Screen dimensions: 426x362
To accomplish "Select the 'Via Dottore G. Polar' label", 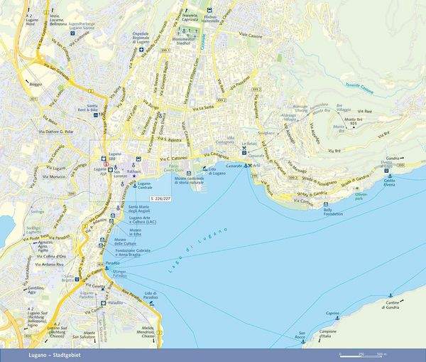I will (x=56, y=132).
